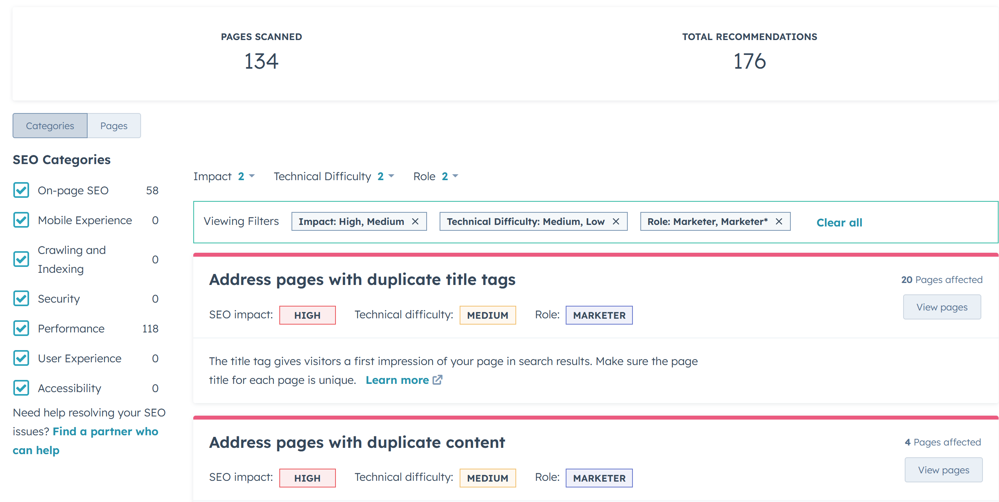
Task: Remove Impact High Medium filter
Action: (x=417, y=221)
